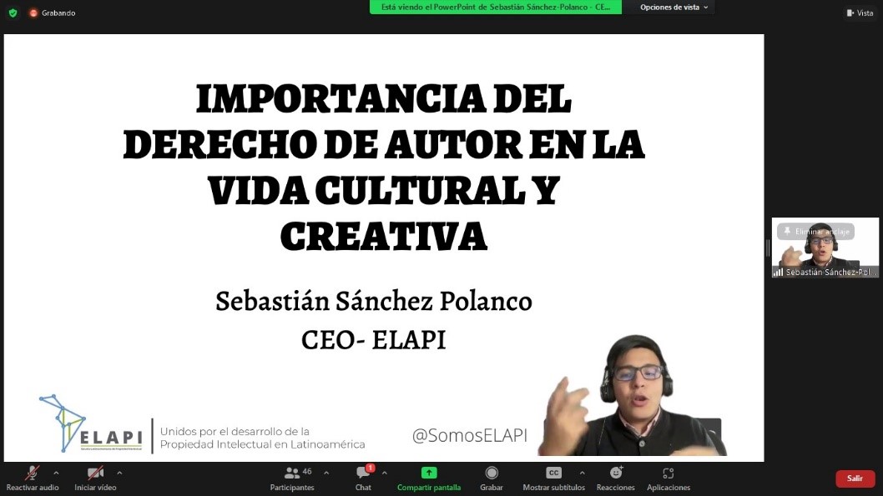Viewport: 883px width, 496px height.
Task: Expand the Participantes options arrow
Action: coord(326,473)
